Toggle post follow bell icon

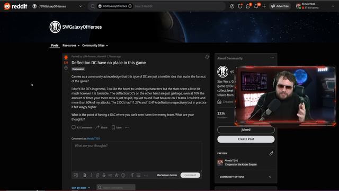coord(207,57)
